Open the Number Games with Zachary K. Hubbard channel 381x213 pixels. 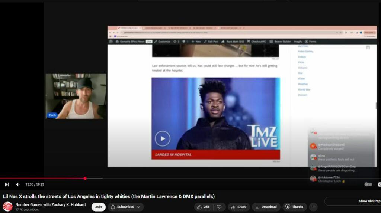(x=51, y=205)
